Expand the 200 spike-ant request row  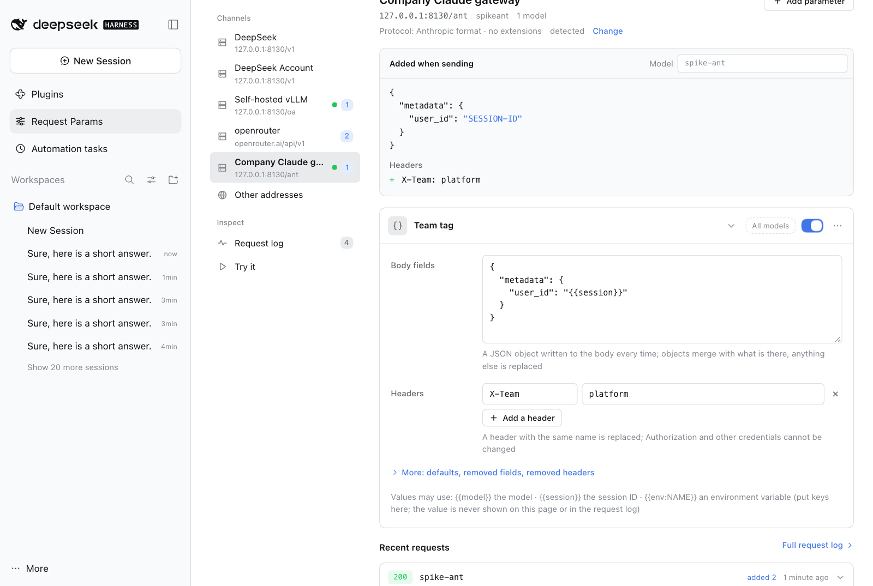click(x=617, y=577)
